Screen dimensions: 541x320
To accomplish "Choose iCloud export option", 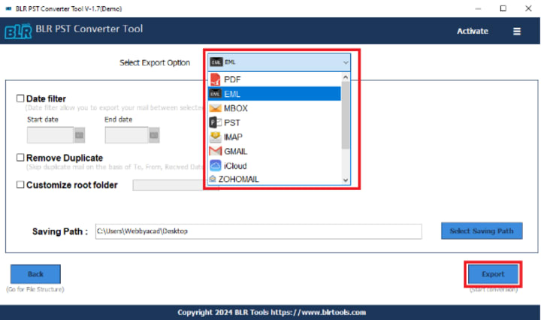I will pyautogui.click(x=274, y=165).
